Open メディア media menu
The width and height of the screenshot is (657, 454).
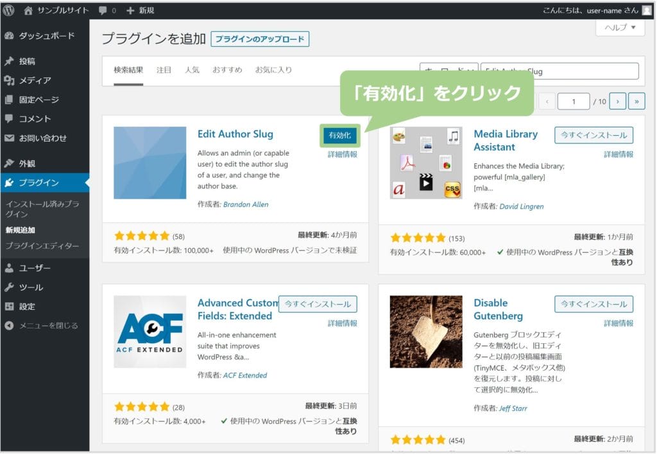point(44,80)
